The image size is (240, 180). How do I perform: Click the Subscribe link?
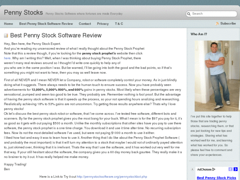[228, 23]
